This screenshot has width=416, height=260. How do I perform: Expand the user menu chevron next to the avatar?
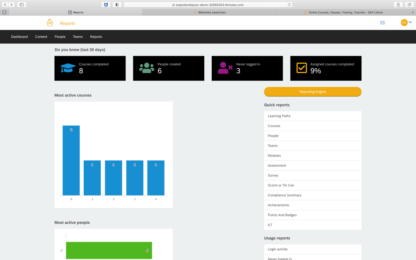[410, 22]
